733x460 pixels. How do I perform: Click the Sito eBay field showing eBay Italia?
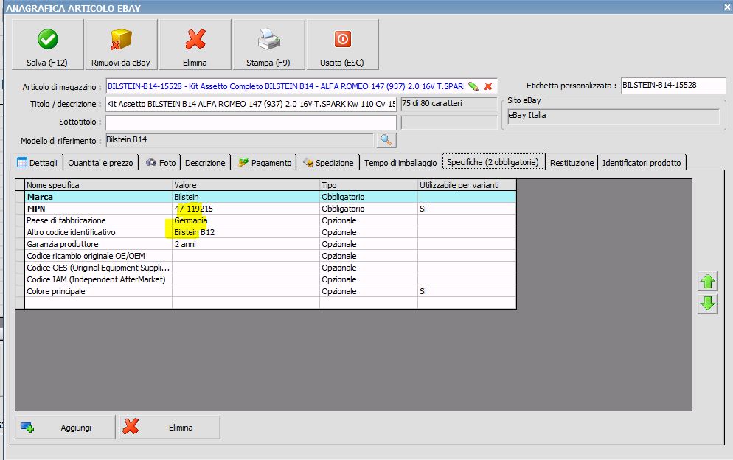pos(614,116)
